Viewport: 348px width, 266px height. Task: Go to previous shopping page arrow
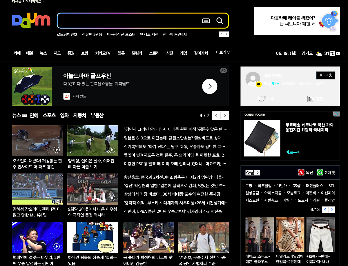pyautogui.click(x=325, y=209)
